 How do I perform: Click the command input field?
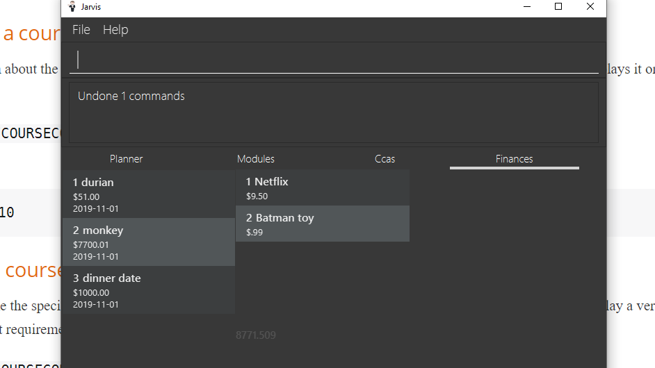[334, 60]
